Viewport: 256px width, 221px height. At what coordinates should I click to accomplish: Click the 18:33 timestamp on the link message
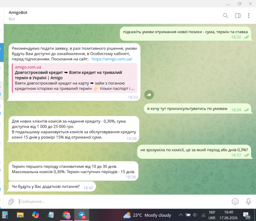point(133,98)
